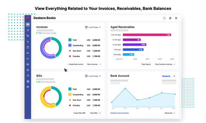Open the Bills Last 30 days dropdown
The width and height of the screenshot is (206, 123).
(93, 76)
